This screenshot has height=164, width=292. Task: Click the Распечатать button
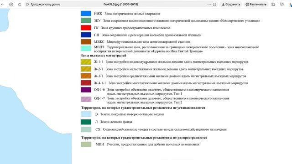[256, 4]
